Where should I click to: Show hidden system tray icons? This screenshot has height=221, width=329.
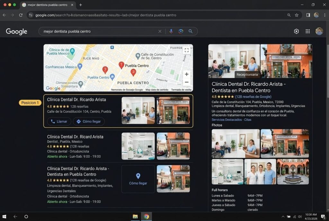tap(283, 216)
